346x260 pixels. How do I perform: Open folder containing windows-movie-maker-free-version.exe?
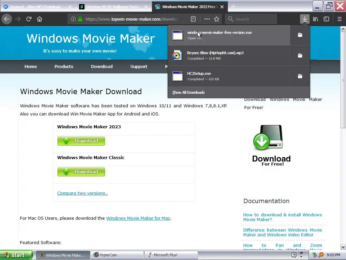[300, 35]
